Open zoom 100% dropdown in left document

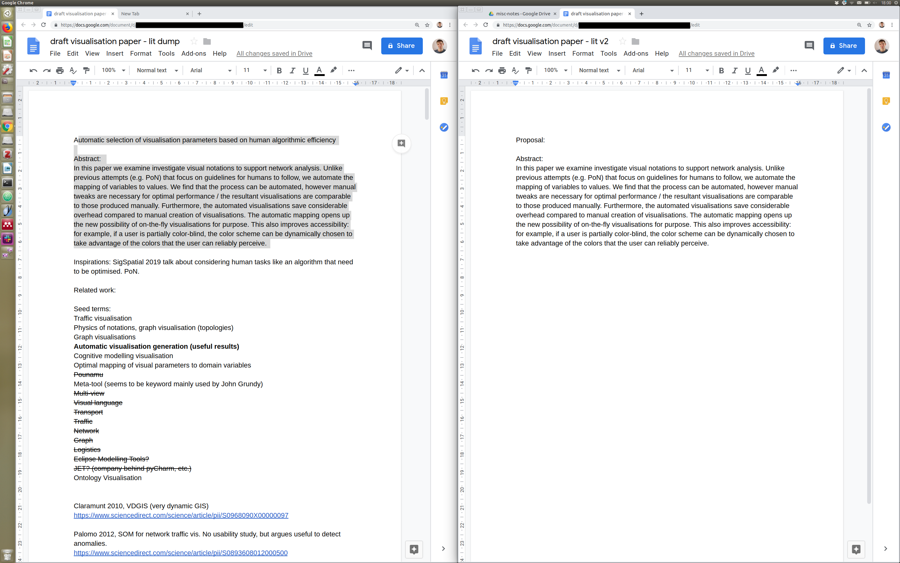pos(113,70)
